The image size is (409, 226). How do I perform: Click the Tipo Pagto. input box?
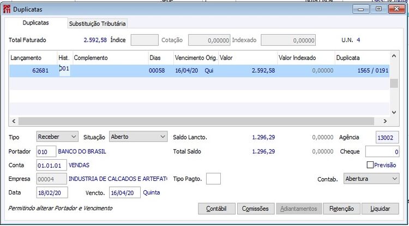tap(213, 179)
